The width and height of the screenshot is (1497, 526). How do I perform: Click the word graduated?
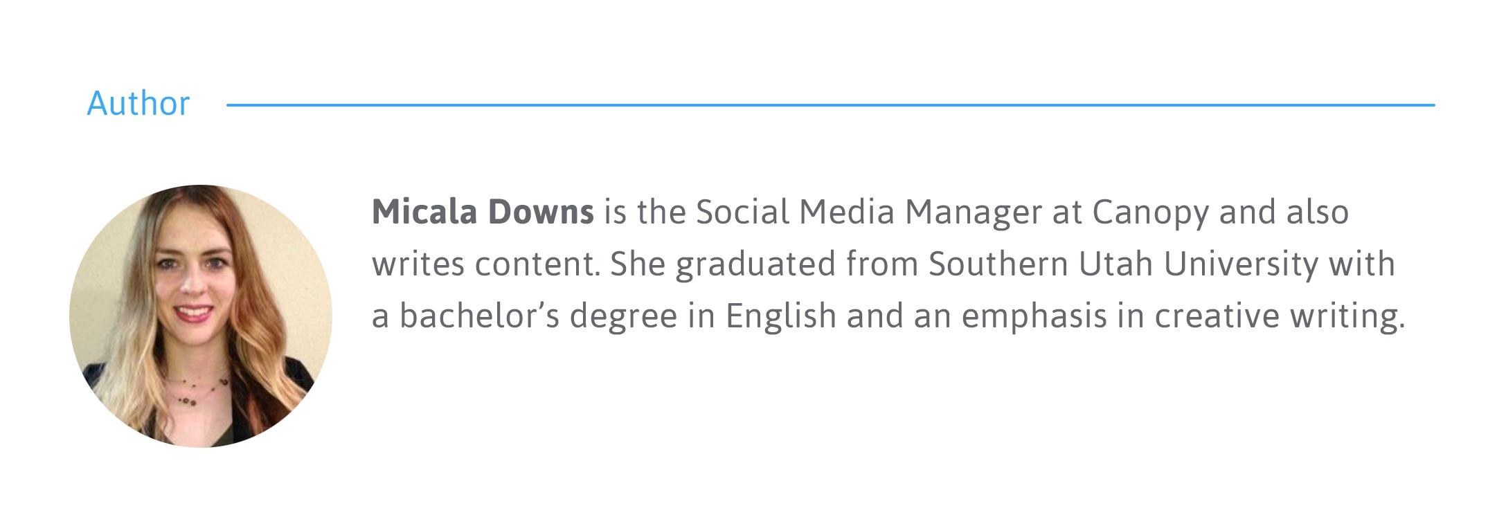point(756,265)
